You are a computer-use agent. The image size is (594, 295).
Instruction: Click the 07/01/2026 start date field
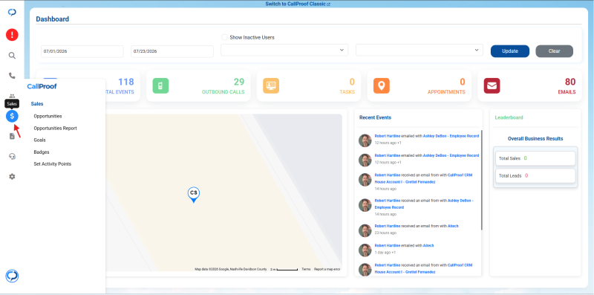click(82, 51)
